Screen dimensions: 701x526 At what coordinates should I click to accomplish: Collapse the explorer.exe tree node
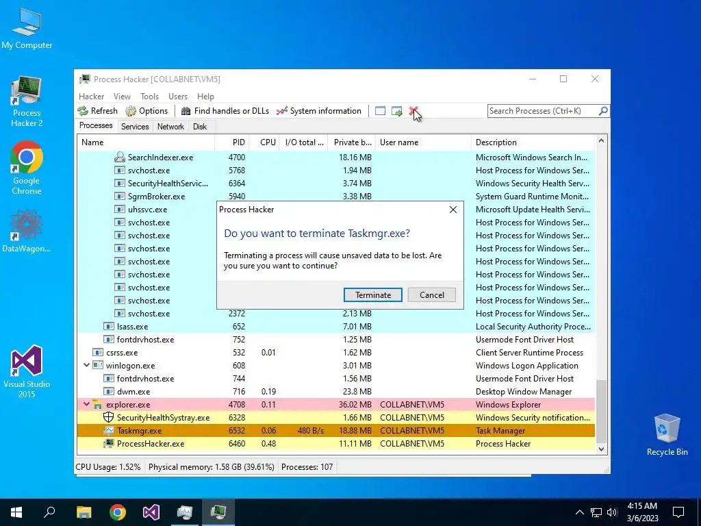87,404
